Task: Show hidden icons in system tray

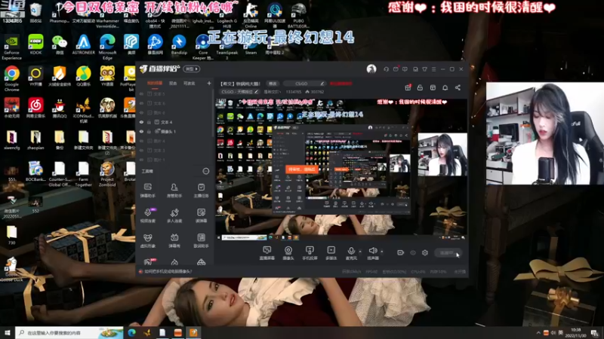Action: 538,332
